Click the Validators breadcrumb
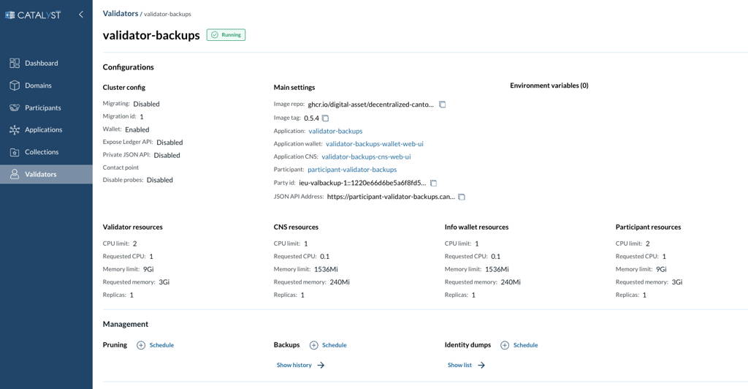 (x=121, y=13)
